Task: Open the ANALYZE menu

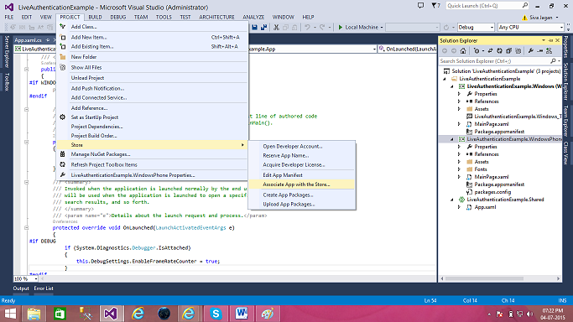Action: pos(253,17)
